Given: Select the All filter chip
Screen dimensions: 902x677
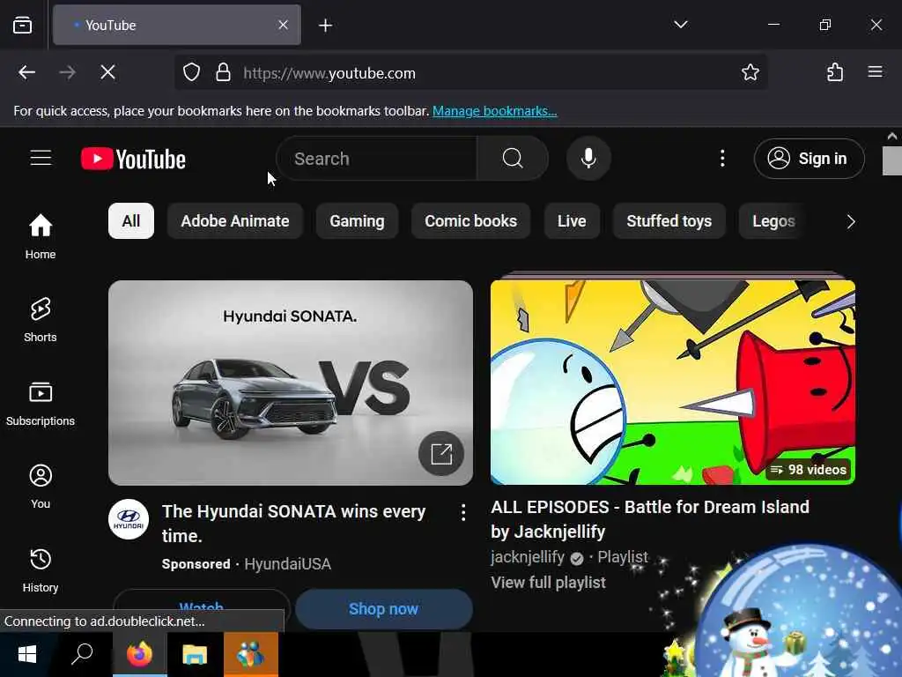Looking at the screenshot, I should coord(131,221).
